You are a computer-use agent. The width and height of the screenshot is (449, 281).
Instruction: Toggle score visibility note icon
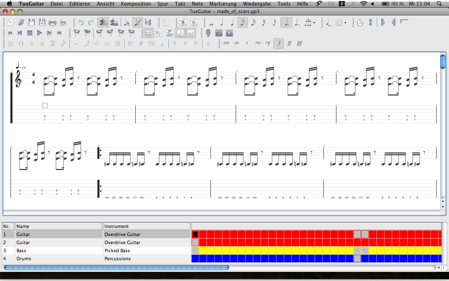point(180,33)
